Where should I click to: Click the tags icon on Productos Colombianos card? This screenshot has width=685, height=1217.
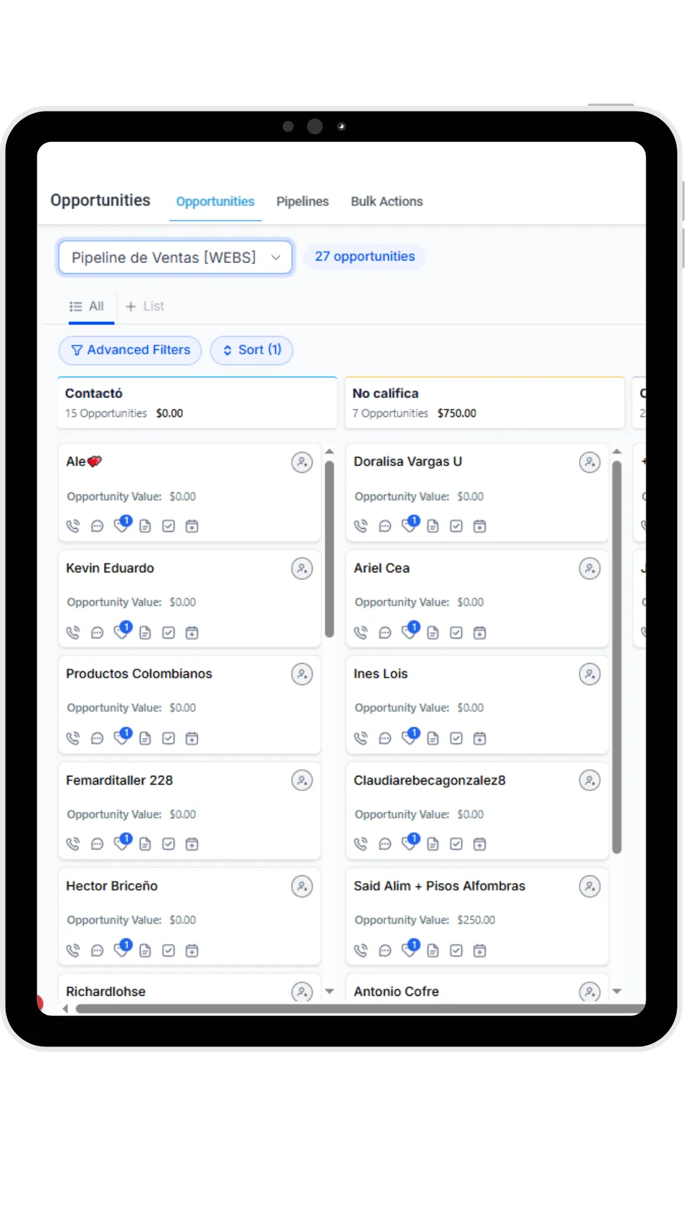tap(122, 737)
